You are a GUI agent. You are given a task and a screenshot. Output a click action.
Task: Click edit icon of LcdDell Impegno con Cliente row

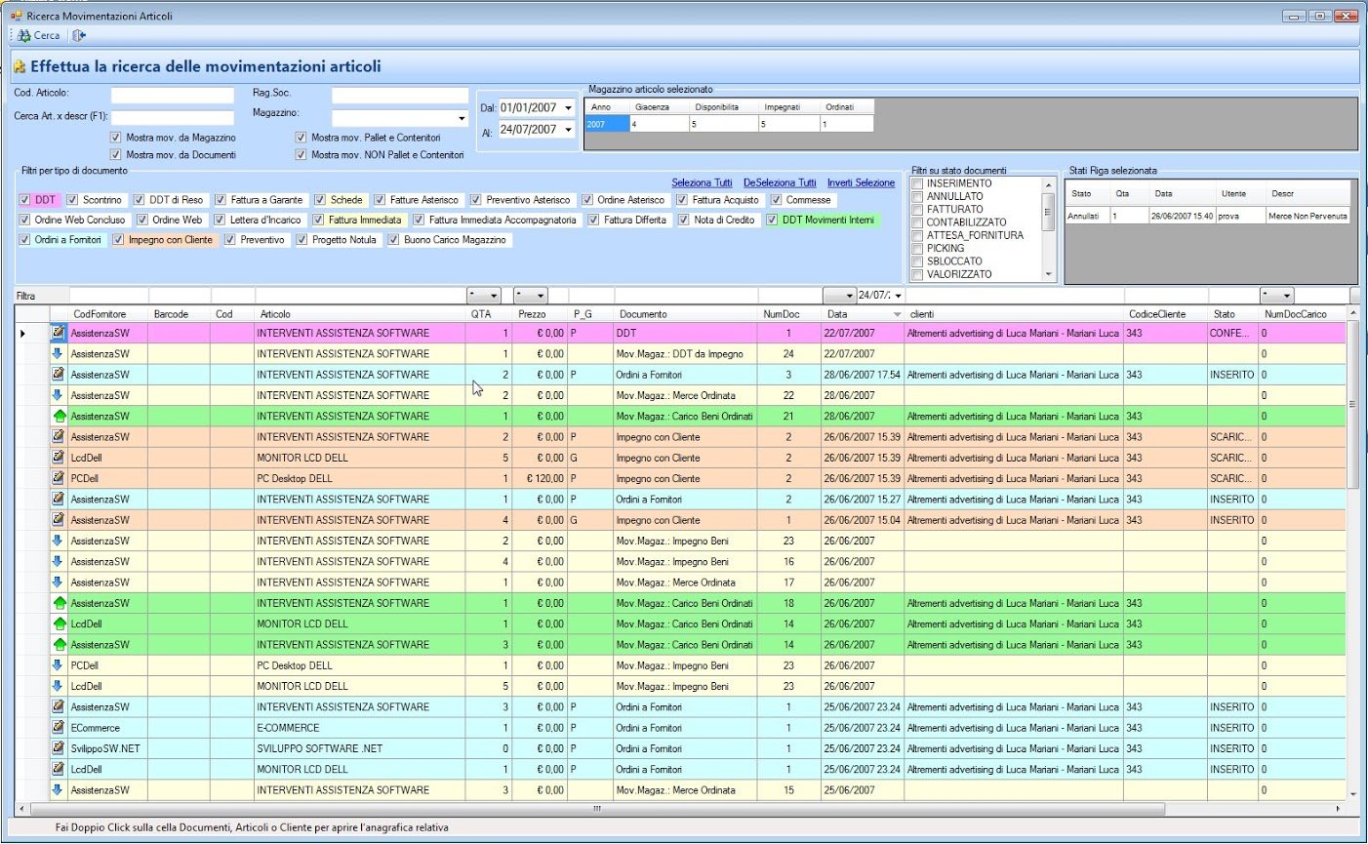point(59,457)
